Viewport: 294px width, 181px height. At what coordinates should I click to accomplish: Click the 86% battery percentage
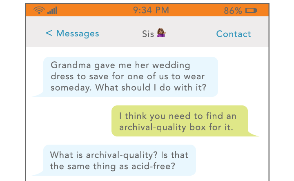[x=233, y=11]
